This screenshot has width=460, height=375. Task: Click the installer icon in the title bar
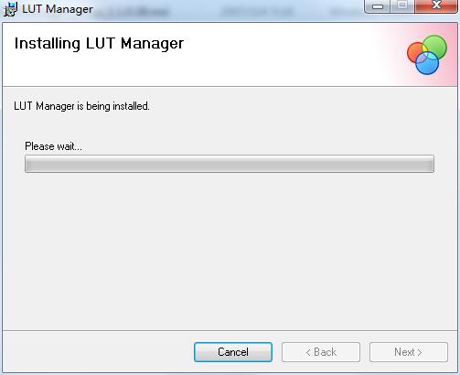(10, 9)
